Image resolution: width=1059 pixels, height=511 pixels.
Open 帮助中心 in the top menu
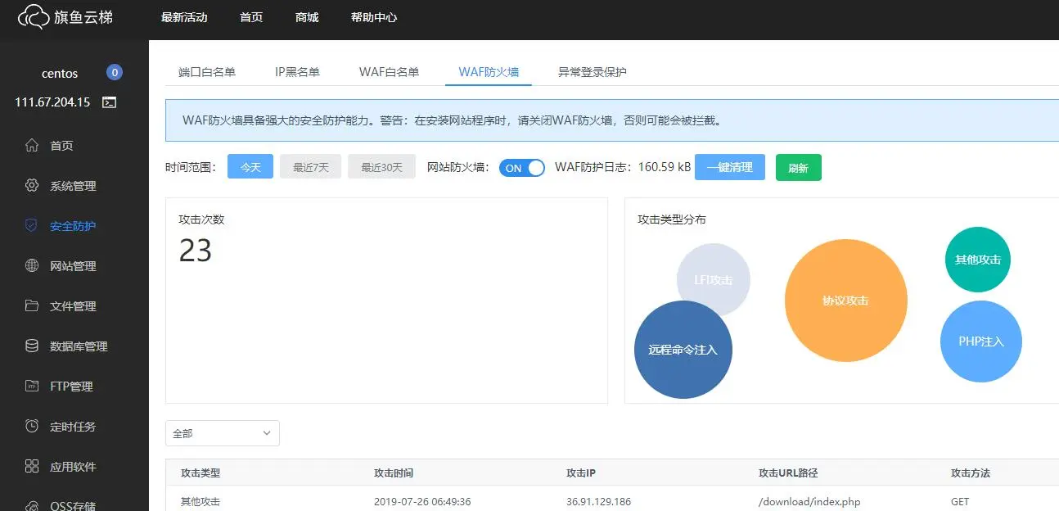[374, 17]
